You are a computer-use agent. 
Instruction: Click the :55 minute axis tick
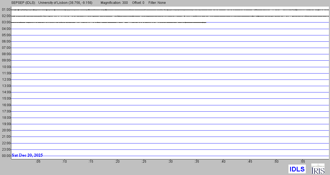pyautogui.click(x=303, y=162)
